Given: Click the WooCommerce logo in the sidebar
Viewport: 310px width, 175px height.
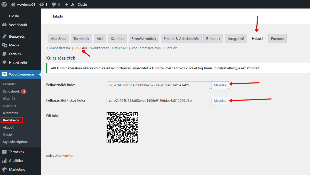Looking at the screenshot, I should [4, 74].
